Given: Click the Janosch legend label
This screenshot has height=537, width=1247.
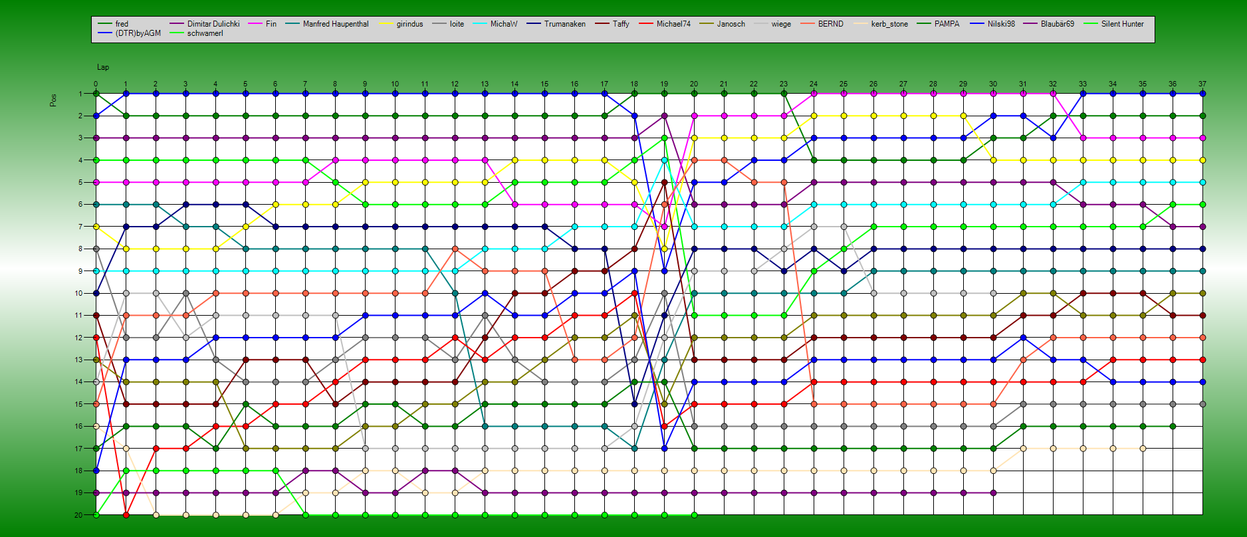Looking at the screenshot, I should [x=731, y=24].
